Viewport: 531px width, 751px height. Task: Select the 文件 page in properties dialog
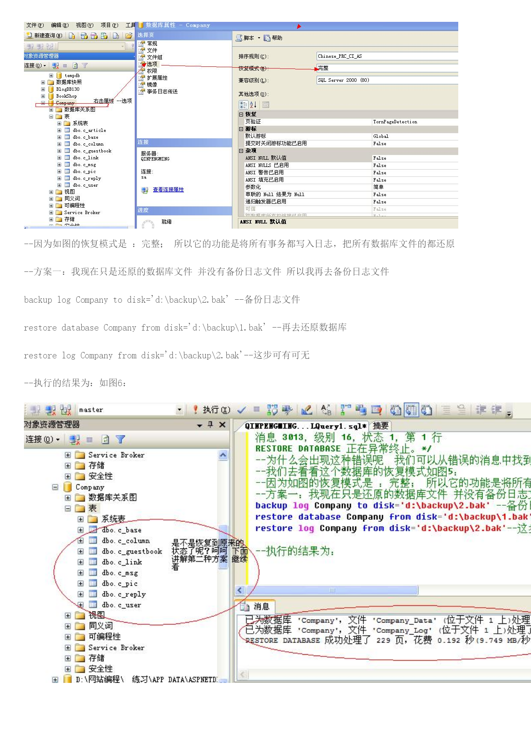point(148,51)
